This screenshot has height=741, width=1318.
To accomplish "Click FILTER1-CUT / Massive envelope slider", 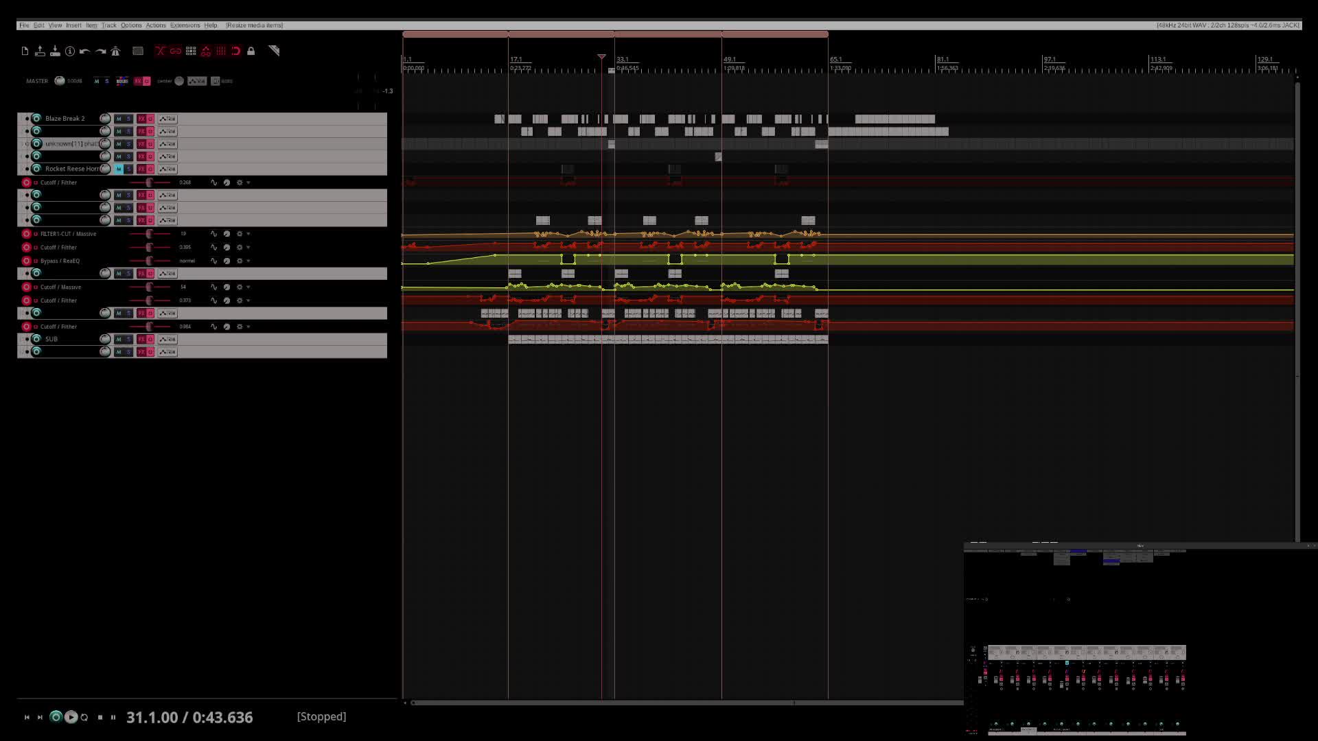I will coord(150,234).
